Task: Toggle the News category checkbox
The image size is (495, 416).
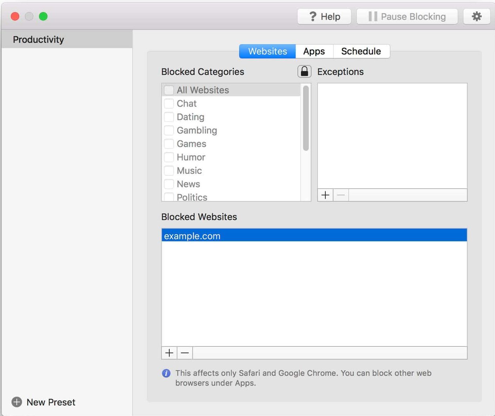Action: 169,184
